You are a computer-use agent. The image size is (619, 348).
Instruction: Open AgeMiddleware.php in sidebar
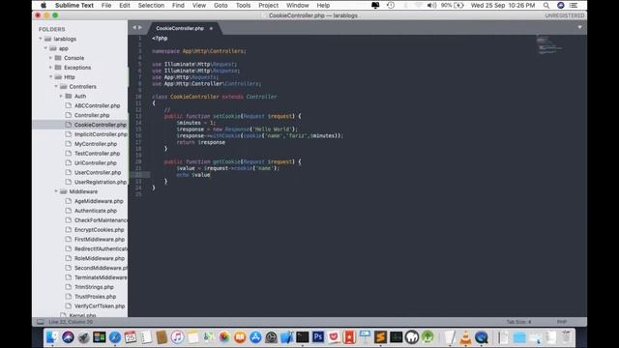point(99,201)
